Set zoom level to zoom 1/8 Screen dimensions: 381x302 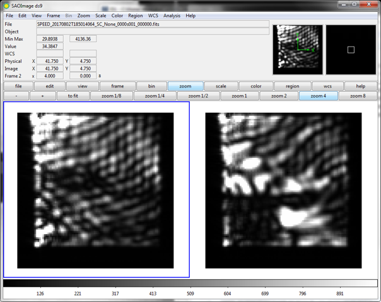tap(111, 96)
